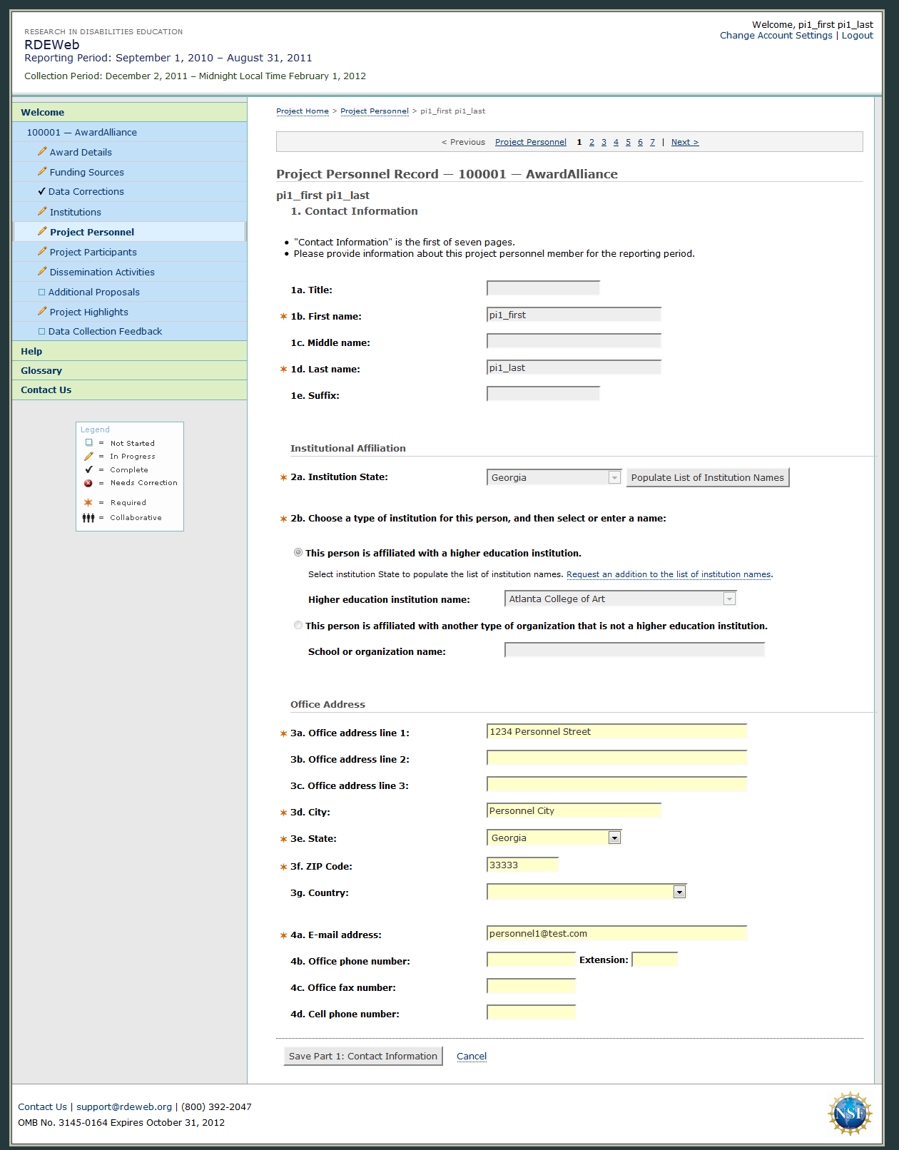Click the NSF logo in the footer
The width and height of the screenshot is (899, 1150).
[x=849, y=1113]
